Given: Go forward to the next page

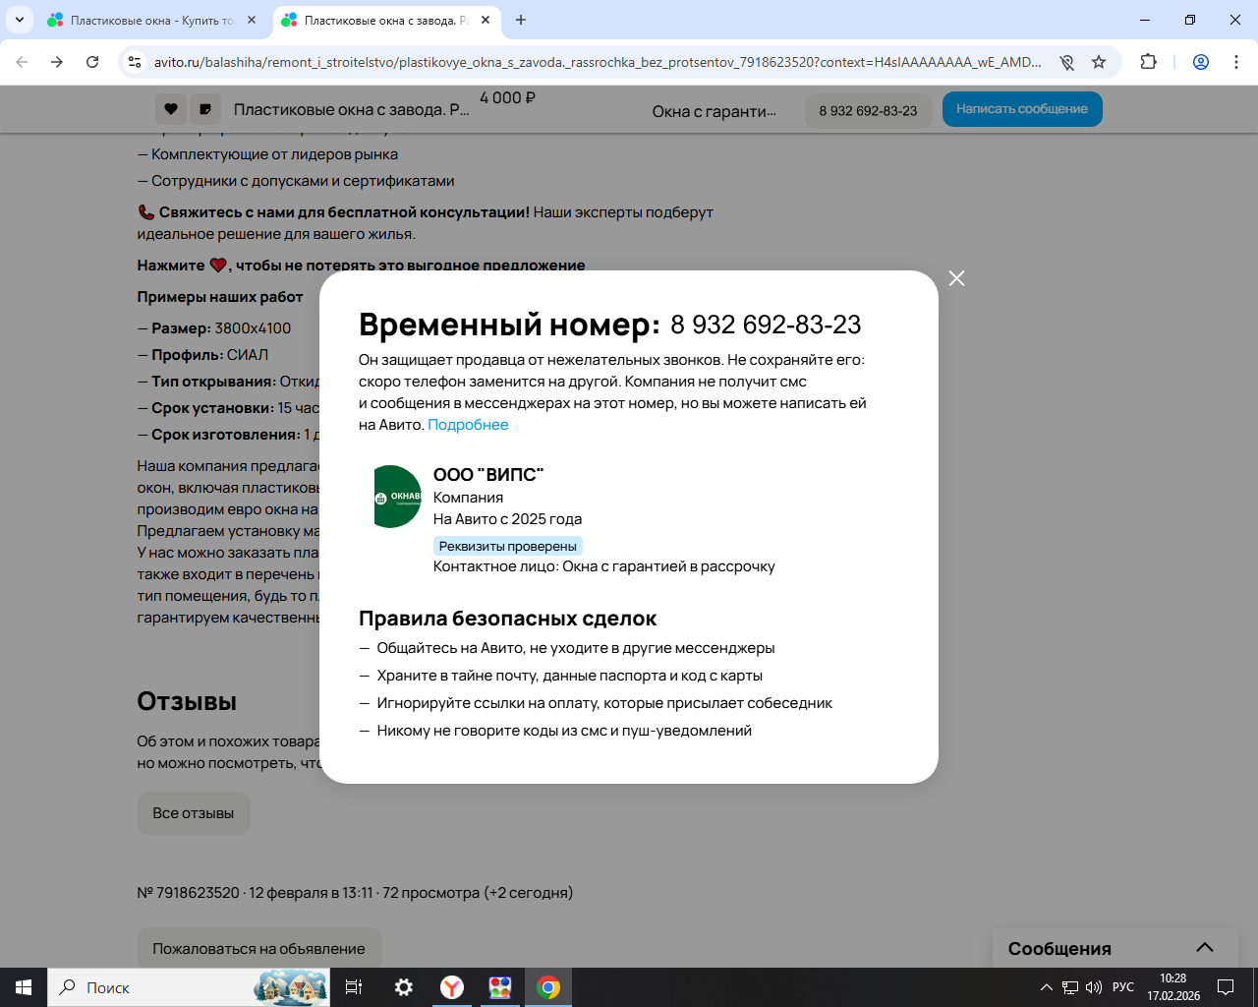Looking at the screenshot, I should click(57, 62).
